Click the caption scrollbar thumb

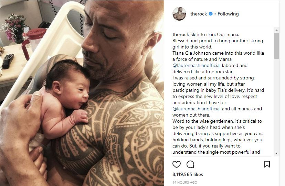(x=276, y=46)
